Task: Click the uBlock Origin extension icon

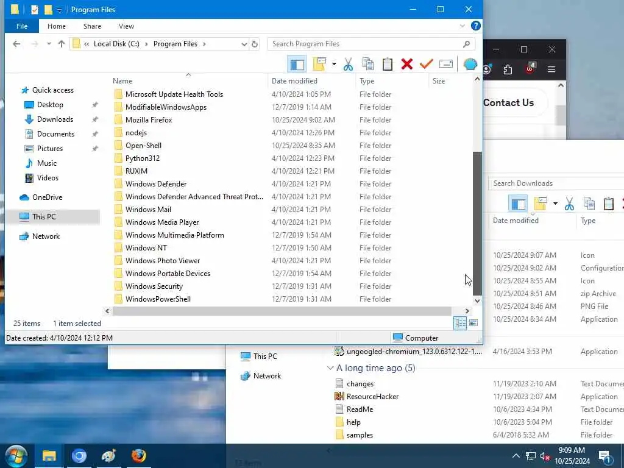Action: (x=530, y=68)
